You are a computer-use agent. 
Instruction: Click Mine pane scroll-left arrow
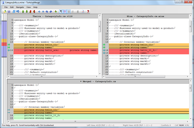point(104,77)
